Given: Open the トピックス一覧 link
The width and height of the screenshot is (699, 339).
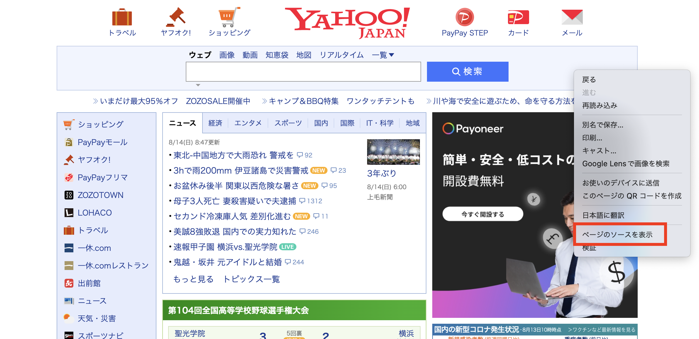Looking at the screenshot, I should pyautogui.click(x=251, y=279).
